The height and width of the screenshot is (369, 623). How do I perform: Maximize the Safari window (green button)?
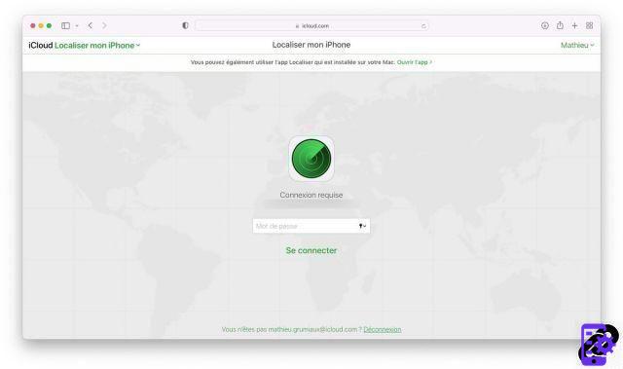[x=49, y=26]
